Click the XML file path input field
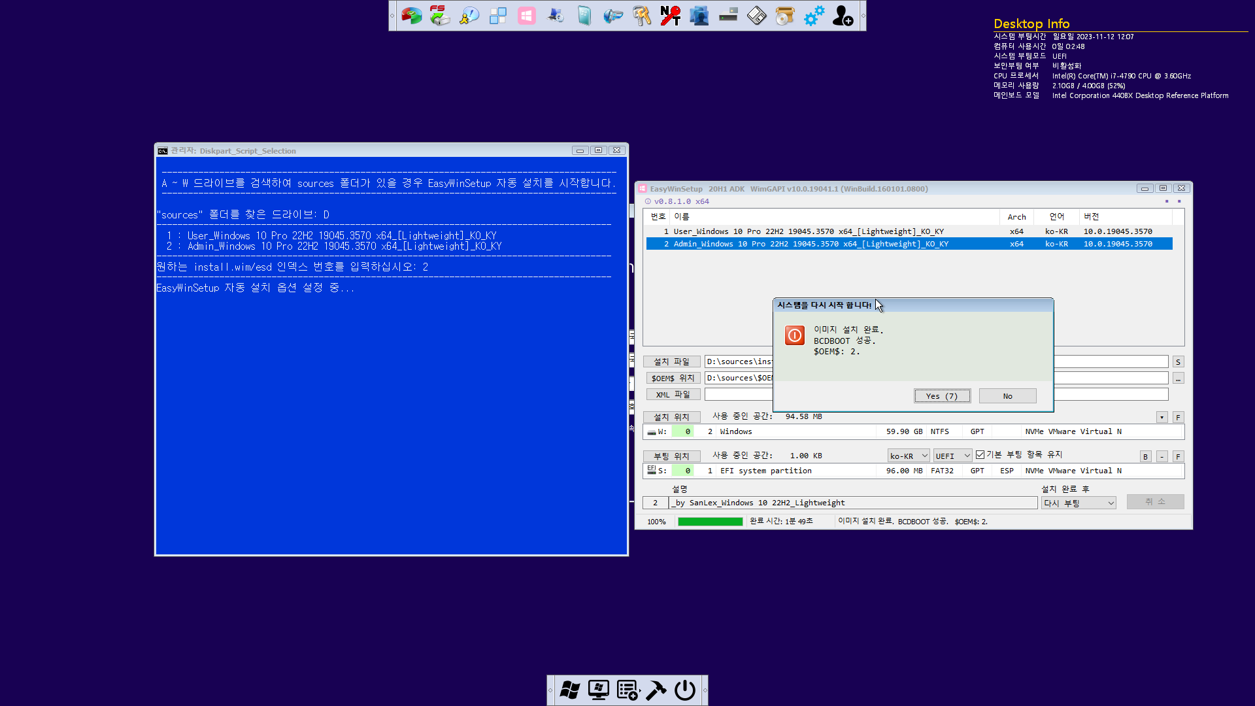 (936, 394)
